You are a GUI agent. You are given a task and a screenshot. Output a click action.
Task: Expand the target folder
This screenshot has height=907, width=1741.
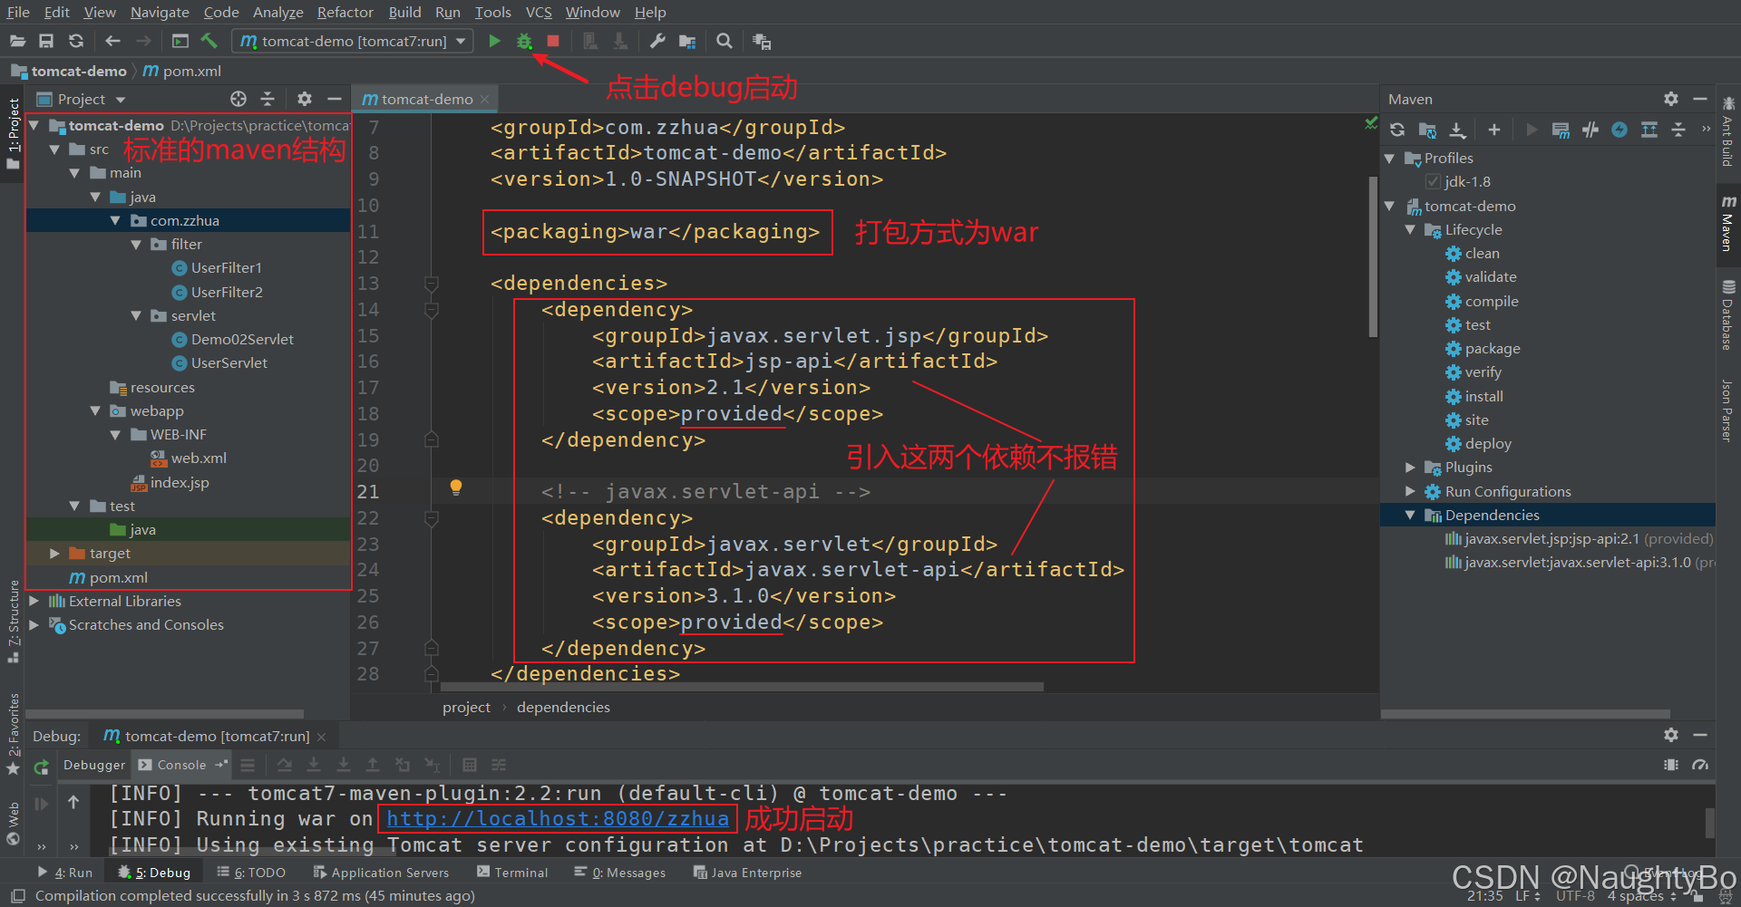[54, 553]
